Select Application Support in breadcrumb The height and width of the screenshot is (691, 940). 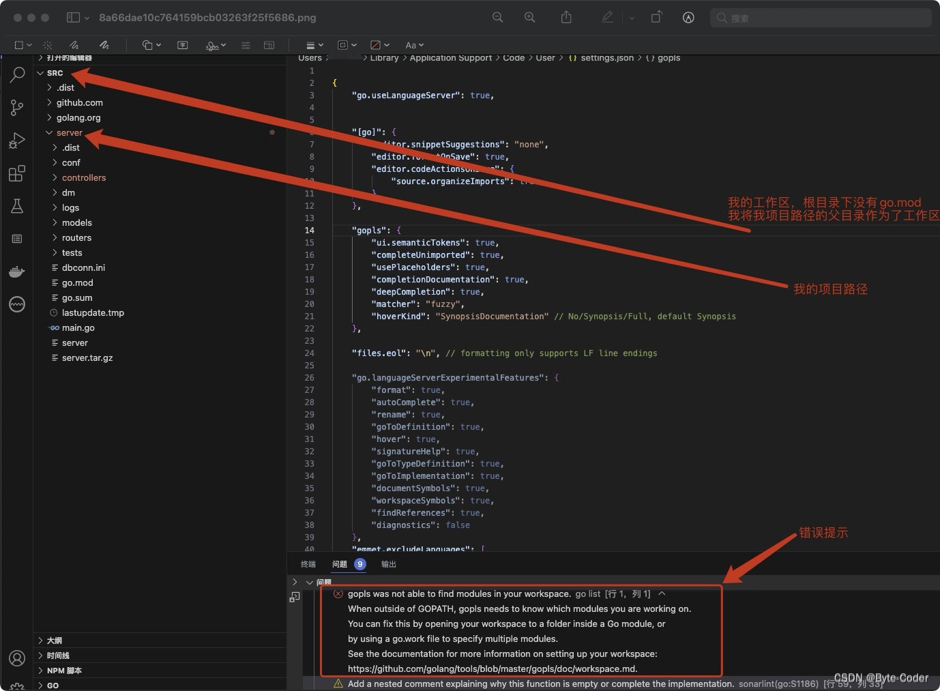[451, 58]
